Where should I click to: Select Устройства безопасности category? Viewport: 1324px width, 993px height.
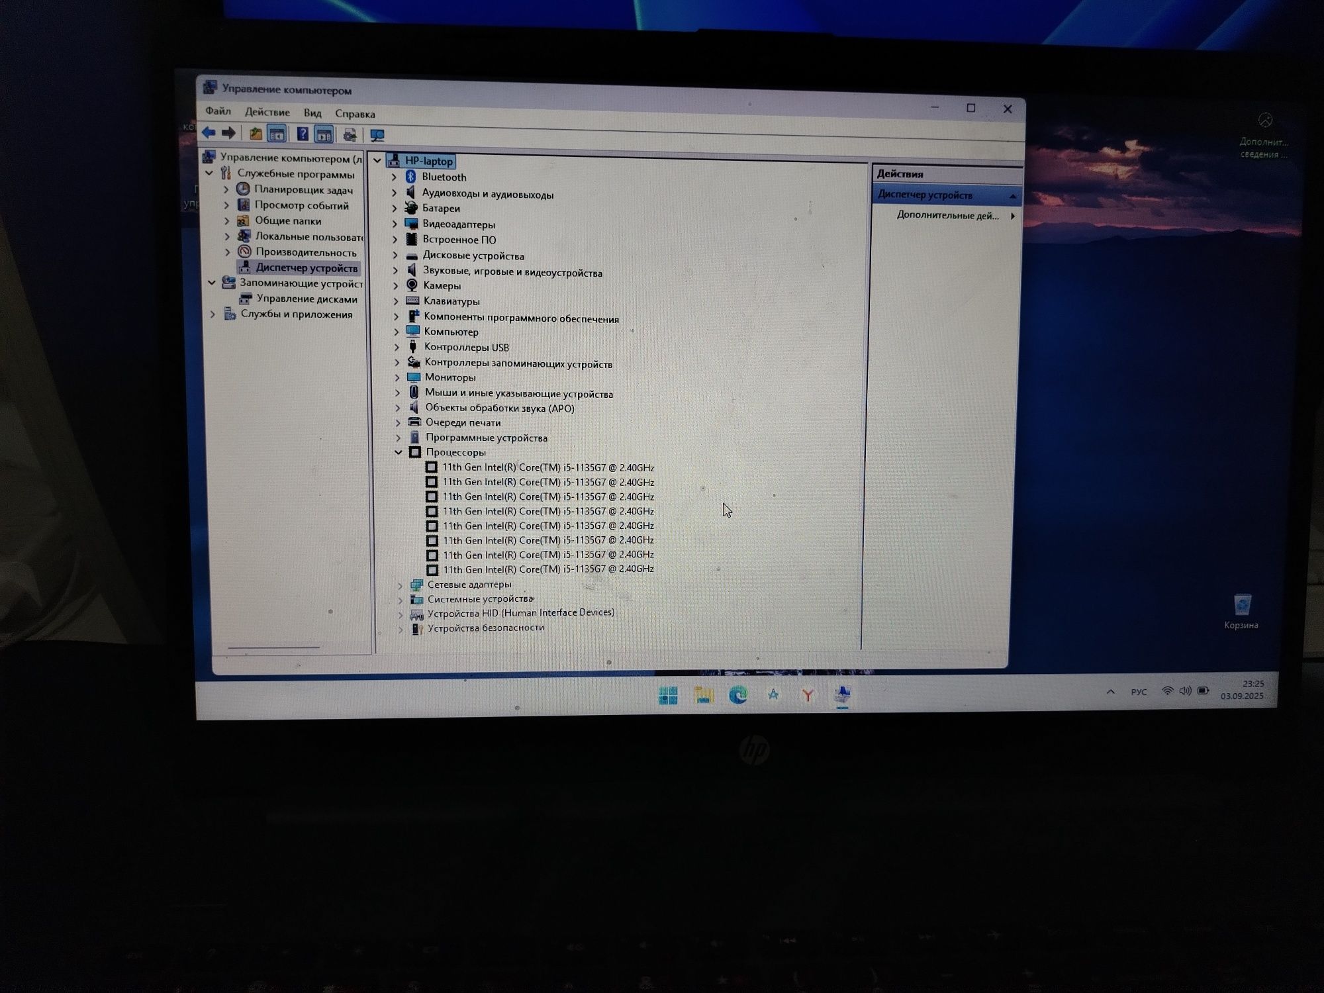(x=486, y=628)
